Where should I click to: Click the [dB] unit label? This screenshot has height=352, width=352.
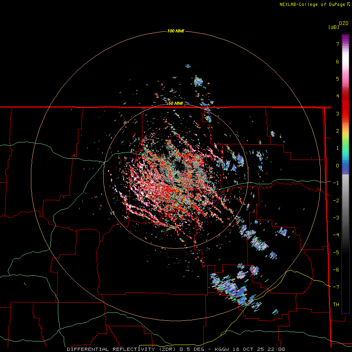[334, 27]
